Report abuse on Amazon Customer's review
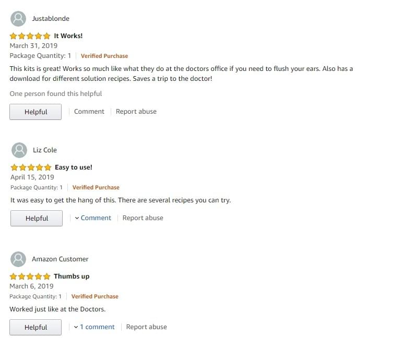The height and width of the screenshot is (362, 401). pyautogui.click(x=147, y=327)
